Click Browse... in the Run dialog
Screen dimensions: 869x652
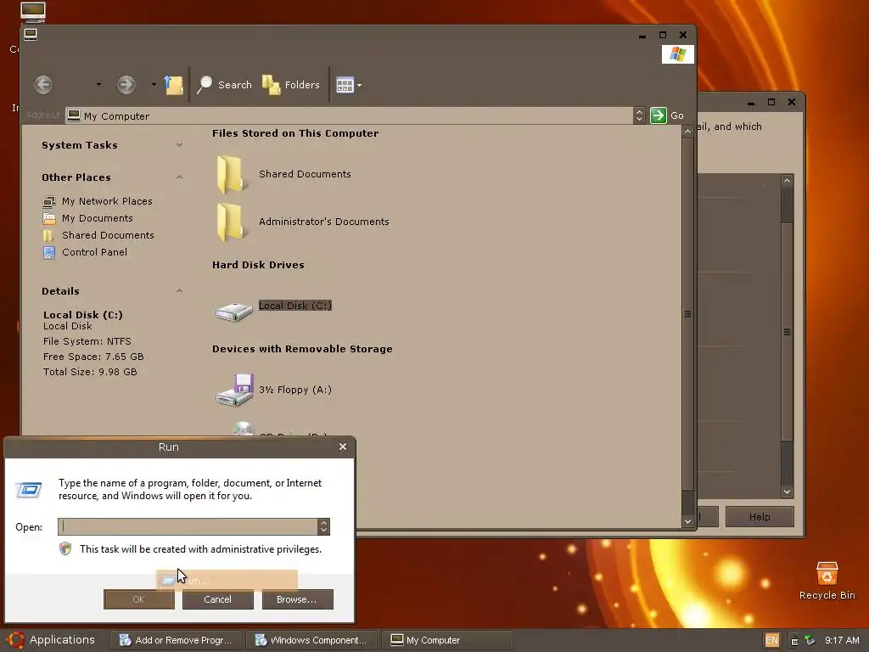pyautogui.click(x=297, y=599)
